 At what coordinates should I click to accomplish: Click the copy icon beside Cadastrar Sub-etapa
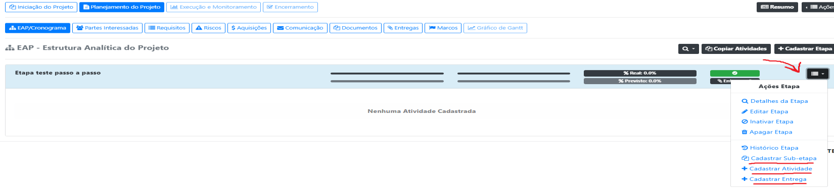(745, 158)
